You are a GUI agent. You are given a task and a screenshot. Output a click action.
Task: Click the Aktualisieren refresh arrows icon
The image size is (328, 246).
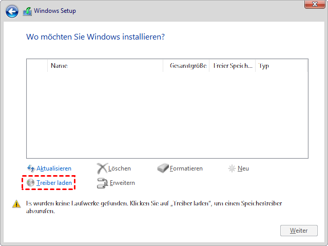[x=31, y=168]
